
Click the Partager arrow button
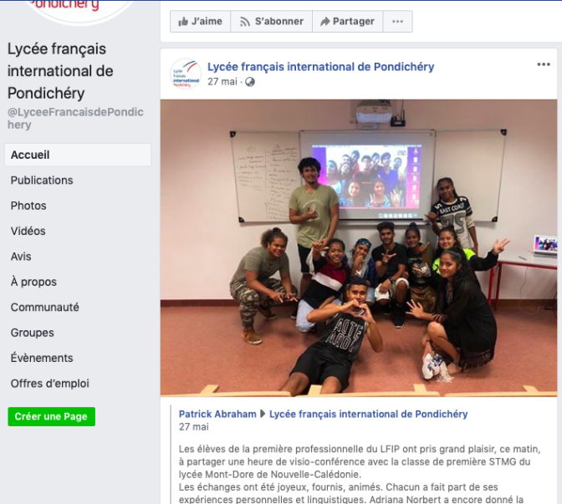point(348,22)
